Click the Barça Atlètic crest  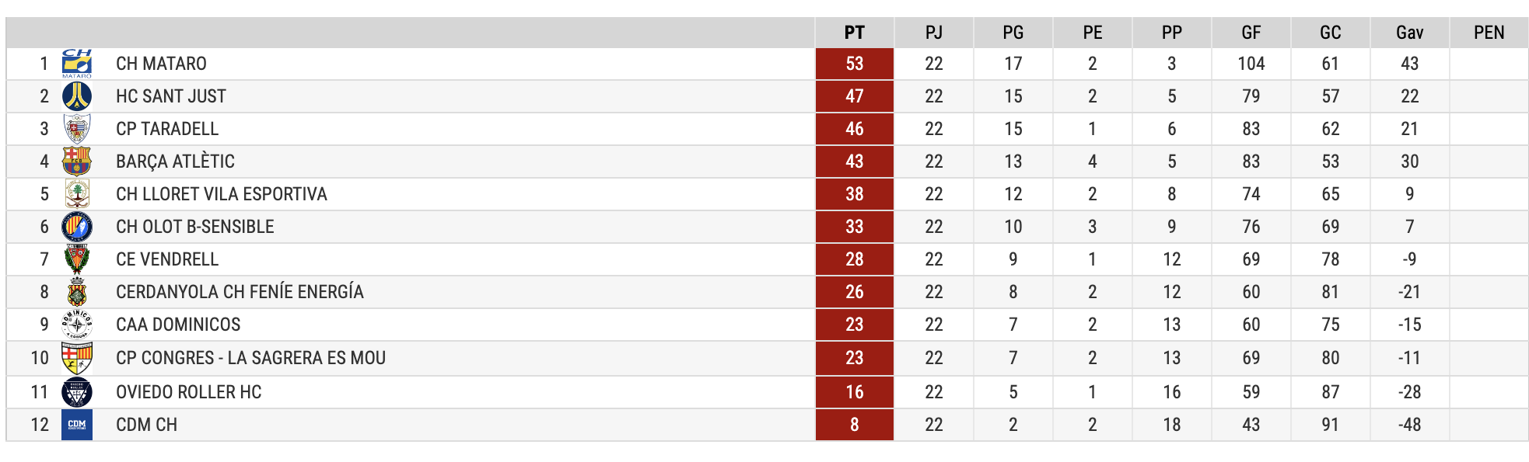point(77,162)
